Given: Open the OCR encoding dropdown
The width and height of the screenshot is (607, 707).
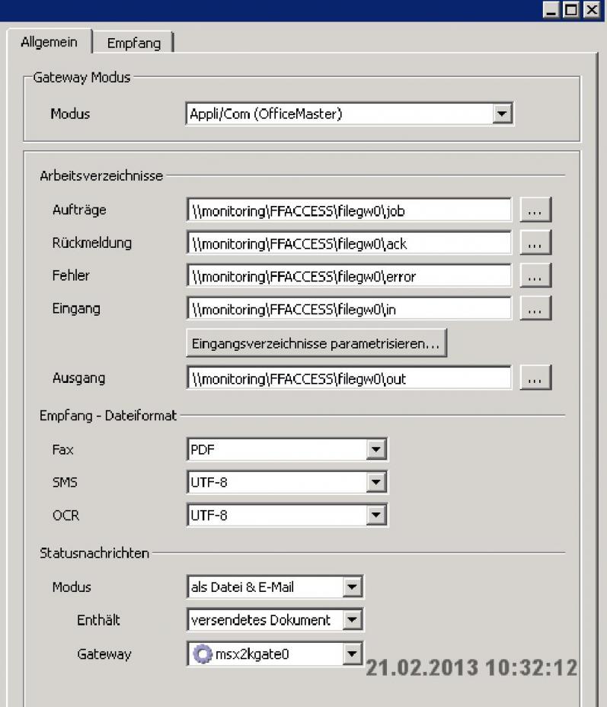Looking at the screenshot, I should [x=375, y=516].
